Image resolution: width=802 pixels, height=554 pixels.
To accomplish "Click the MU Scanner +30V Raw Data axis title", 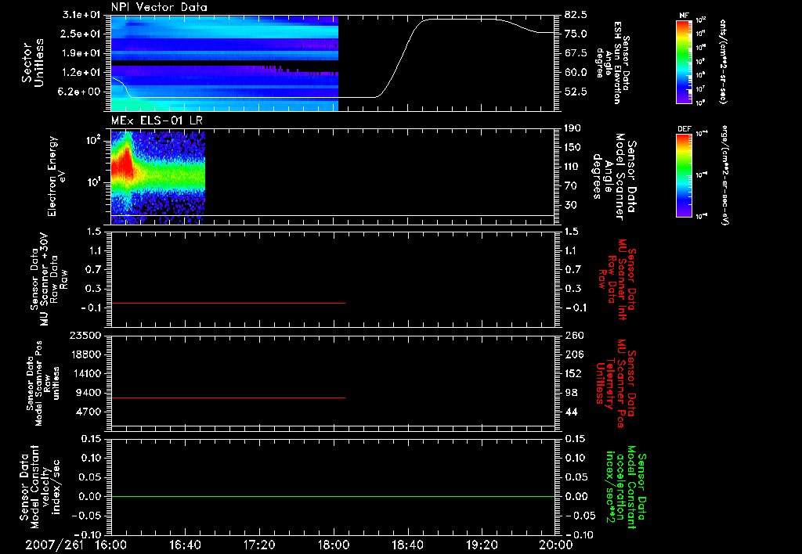I will [x=49, y=279].
